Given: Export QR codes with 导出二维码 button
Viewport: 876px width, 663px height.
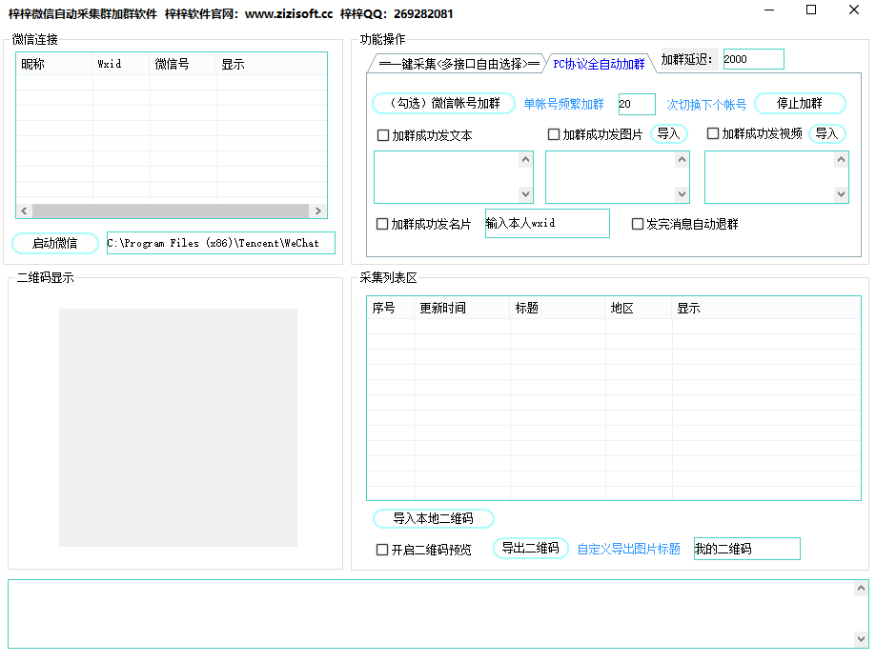Looking at the screenshot, I should point(530,548).
